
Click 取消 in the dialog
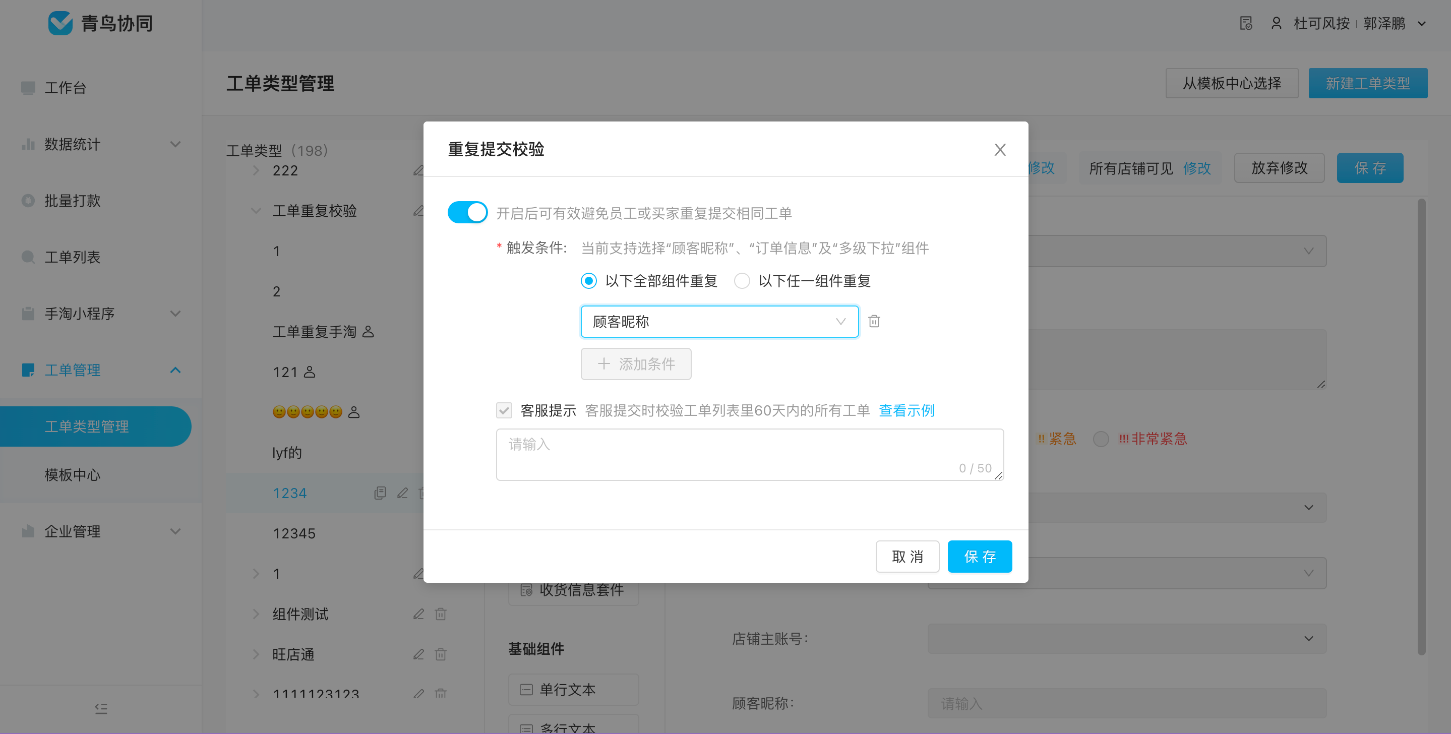click(x=908, y=557)
